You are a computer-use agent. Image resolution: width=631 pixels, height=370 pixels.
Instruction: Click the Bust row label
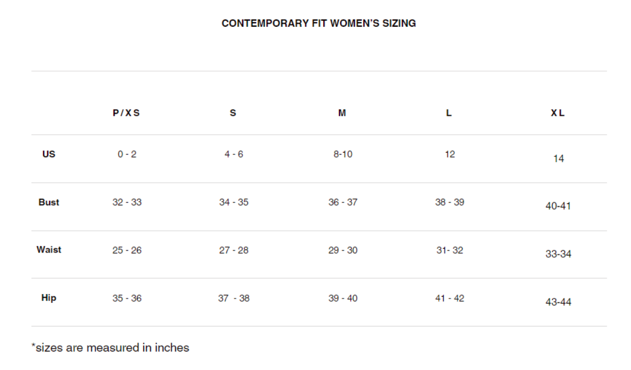[x=49, y=202]
